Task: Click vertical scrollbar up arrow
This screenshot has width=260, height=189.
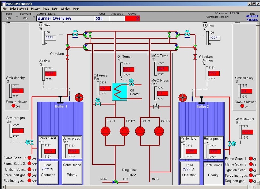Action: (x=258, y=24)
